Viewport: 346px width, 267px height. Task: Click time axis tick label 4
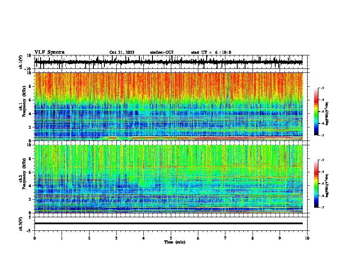144,238
